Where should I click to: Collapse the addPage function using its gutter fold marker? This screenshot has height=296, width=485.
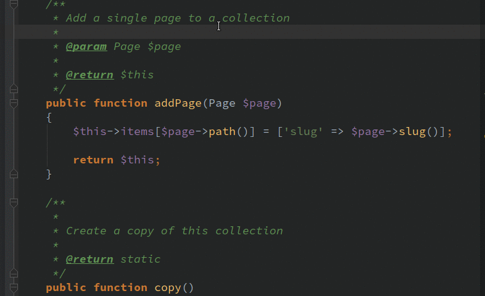pos(14,103)
